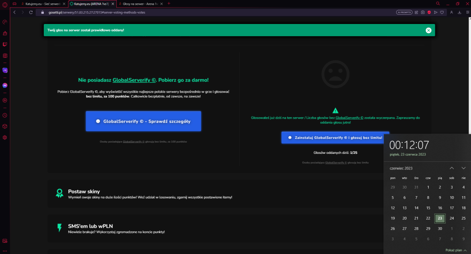Open the GX Cleaner toolbox icon in sidebar
The height and width of the screenshot is (254, 471).
click(x=5, y=33)
